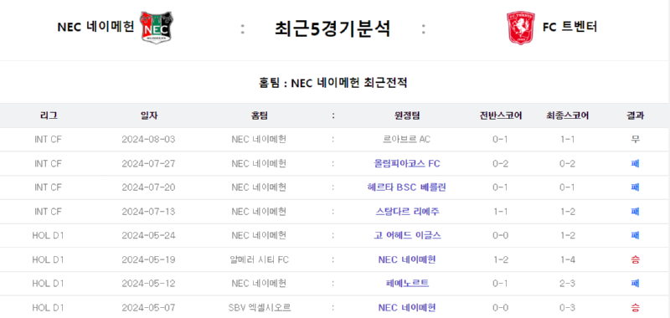670x318 pixels.
Task: Select the final score 1-1 for 르아브르 AC
Action: point(568,140)
